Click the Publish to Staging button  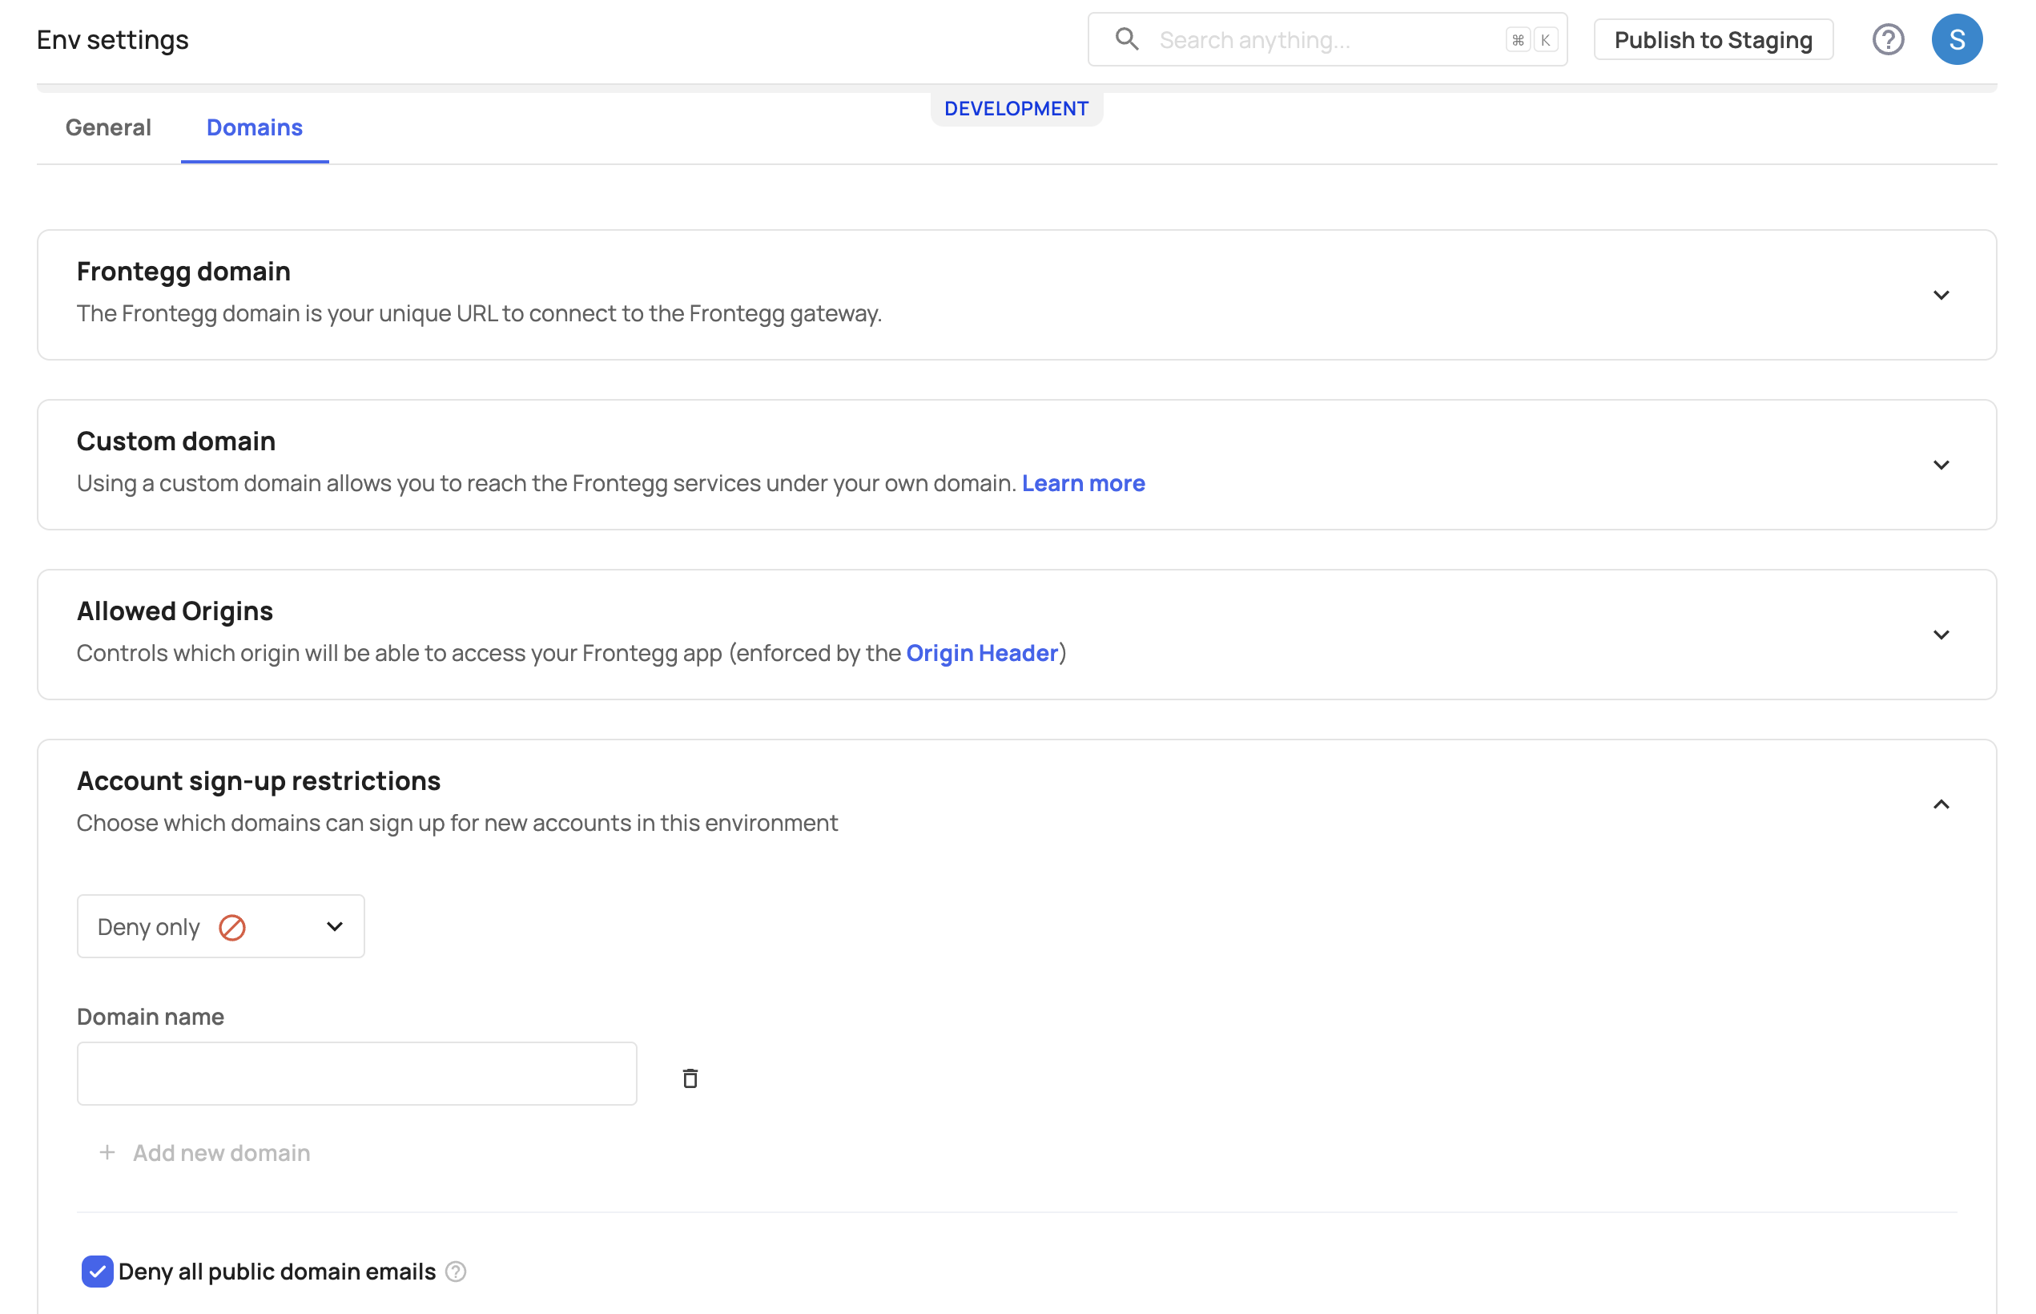[x=1712, y=39]
